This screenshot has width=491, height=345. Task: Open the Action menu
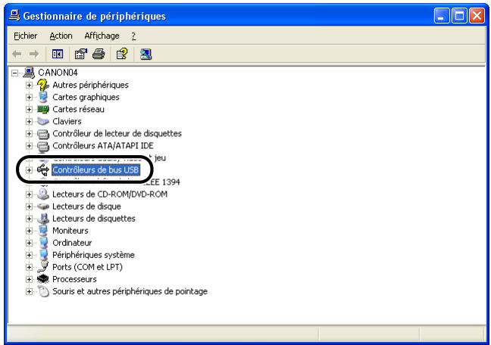tap(61, 36)
